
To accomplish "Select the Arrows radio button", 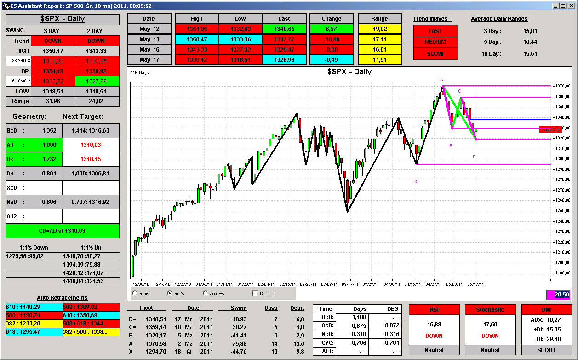I will pyautogui.click(x=205, y=293).
